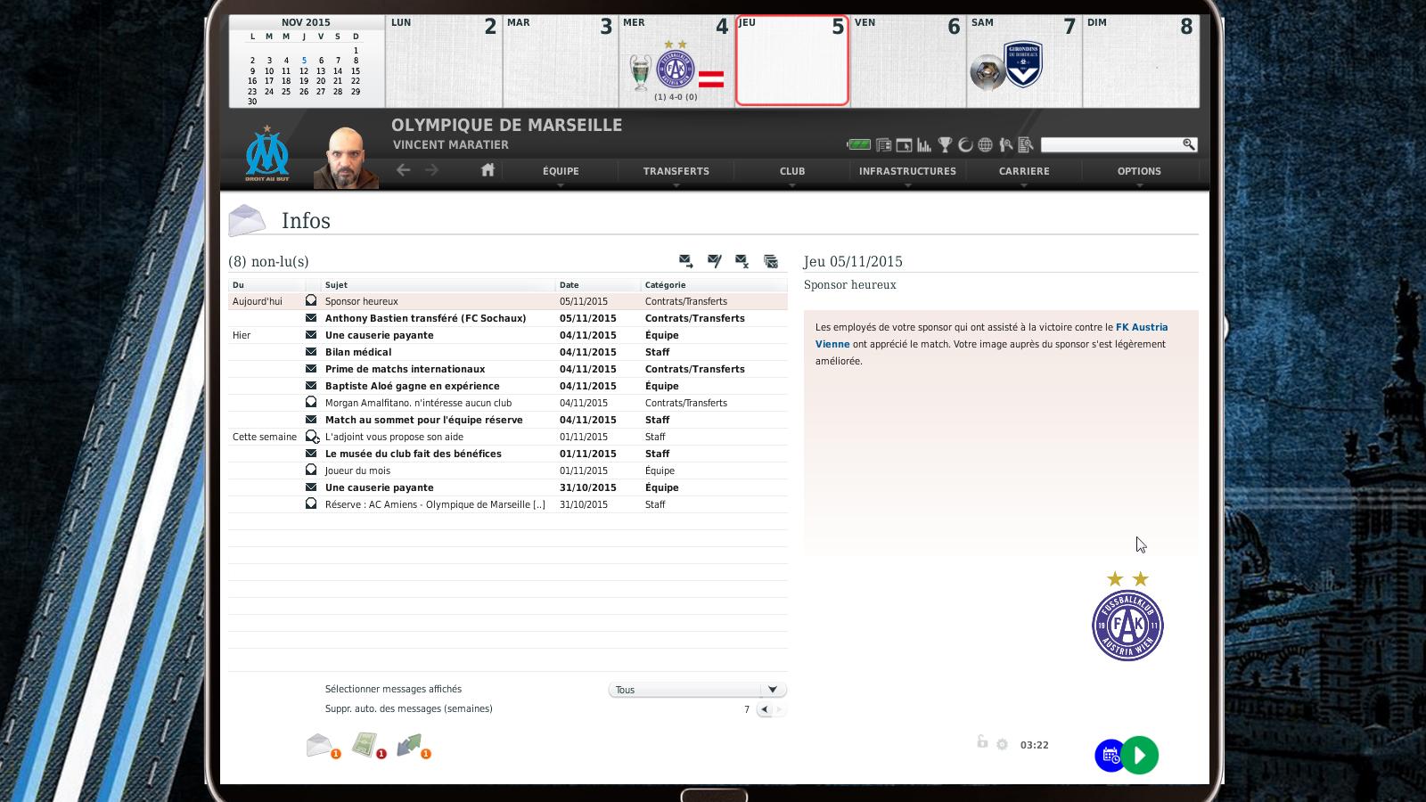The height and width of the screenshot is (802, 1426).
Task: Open the trophy competitions icon
Action: (945, 144)
